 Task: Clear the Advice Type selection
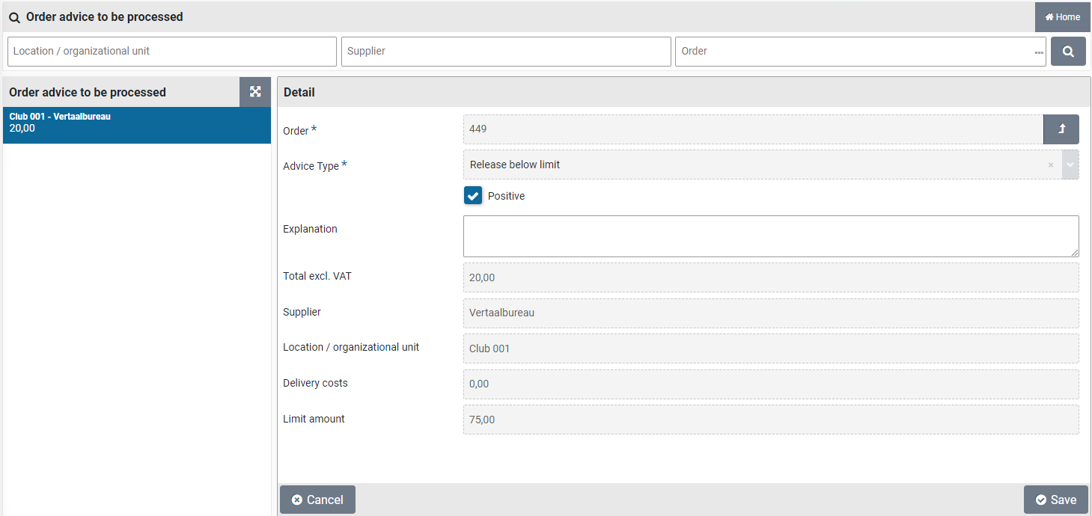pos(1050,165)
